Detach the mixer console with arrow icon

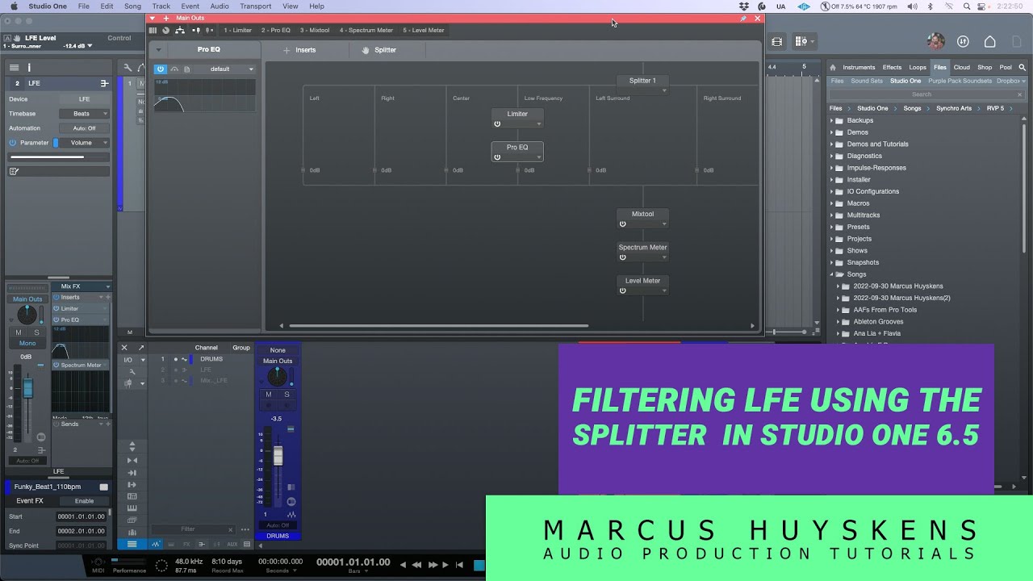141,348
